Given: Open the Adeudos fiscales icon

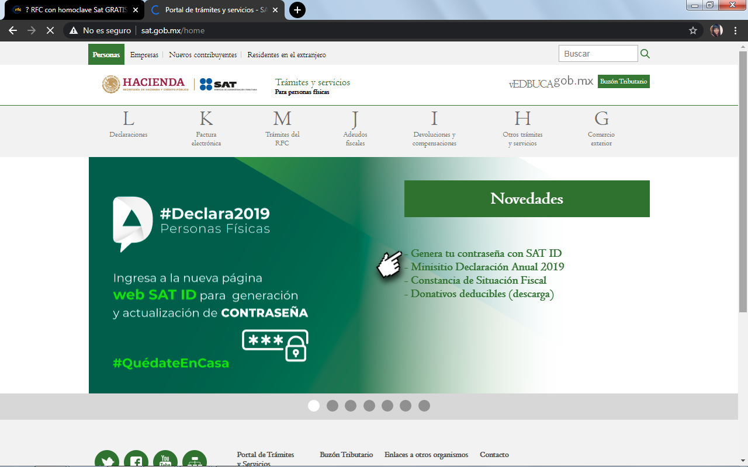Looking at the screenshot, I should click(x=355, y=119).
